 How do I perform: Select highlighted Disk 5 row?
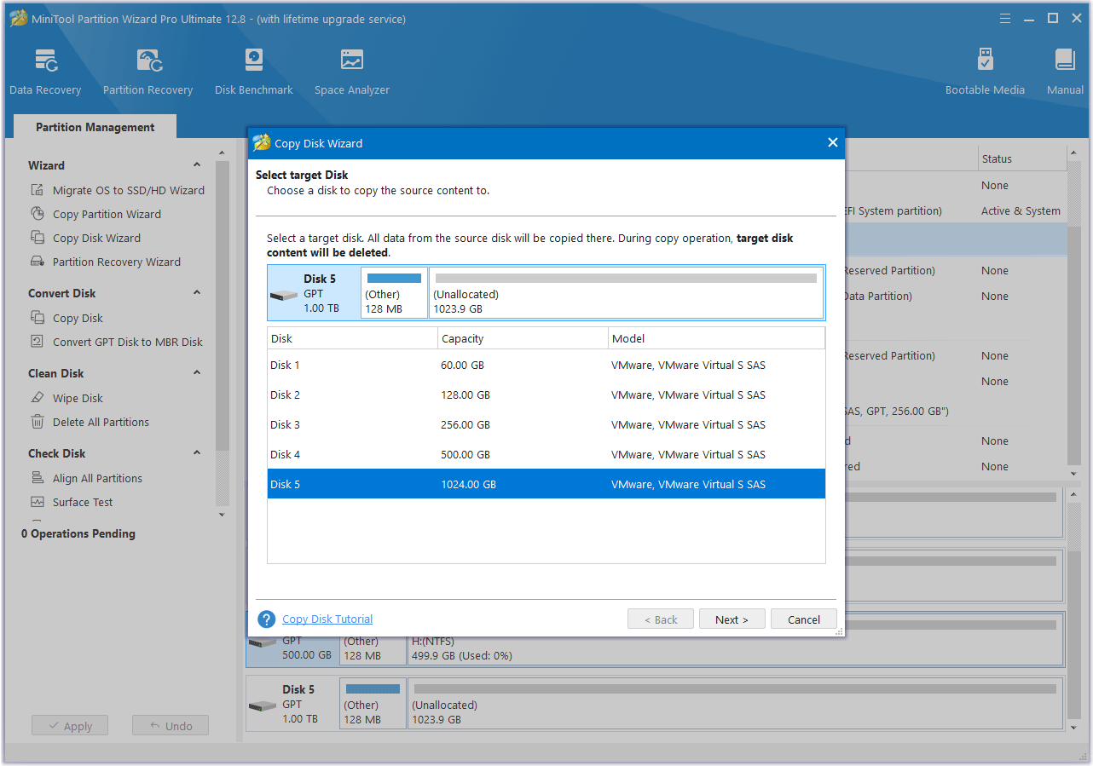coord(546,484)
